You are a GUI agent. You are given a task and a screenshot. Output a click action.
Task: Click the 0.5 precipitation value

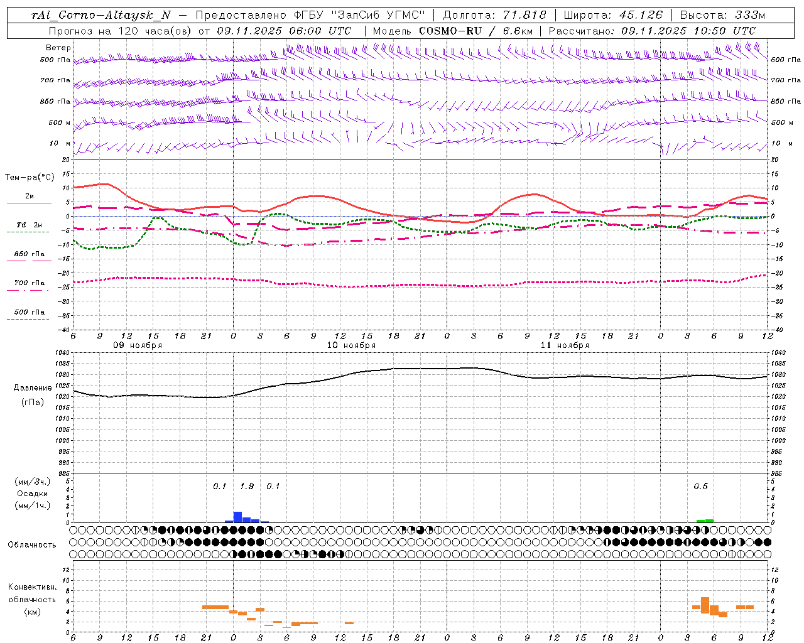click(x=700, y=487)
